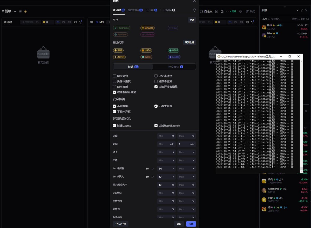Open the hexagon settings gear icon
Image resolution: width=311 pixels, height=228 pixels.
[241, 12]
